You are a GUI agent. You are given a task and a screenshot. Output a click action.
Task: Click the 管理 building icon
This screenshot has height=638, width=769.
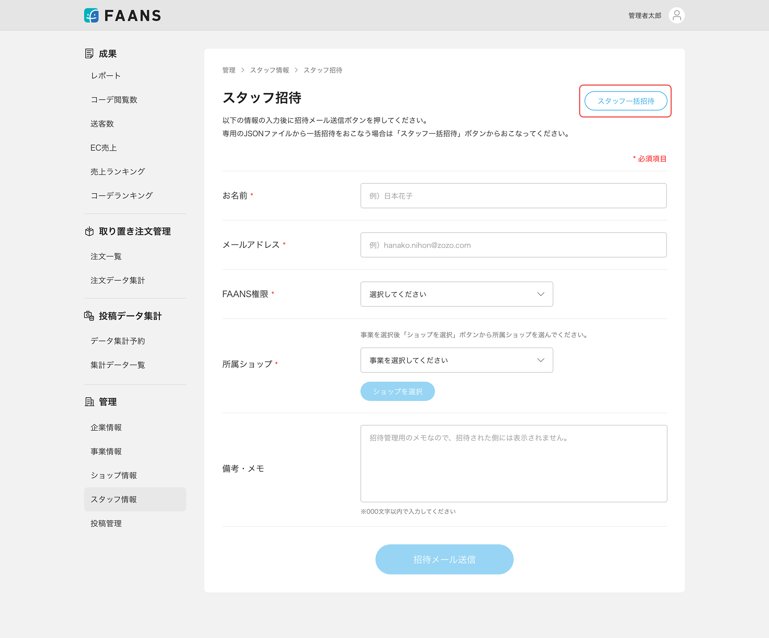pyautogui.click(x=89, y=402)
